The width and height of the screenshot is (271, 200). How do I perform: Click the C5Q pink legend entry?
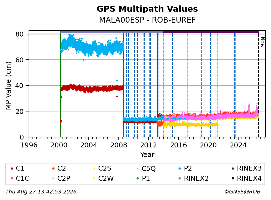tap(146, 168)
